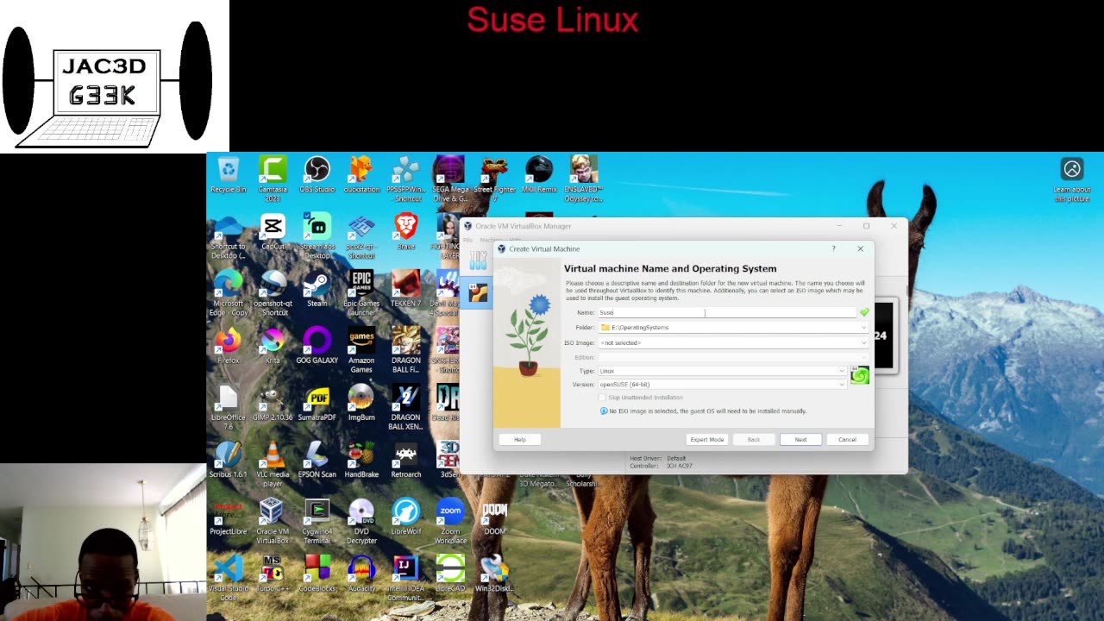Click the Learn about this picture icon
The image size is (1104, 621).
[x=1072, y=180]
